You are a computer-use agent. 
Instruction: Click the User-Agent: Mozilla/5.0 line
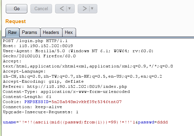(78, 51)
